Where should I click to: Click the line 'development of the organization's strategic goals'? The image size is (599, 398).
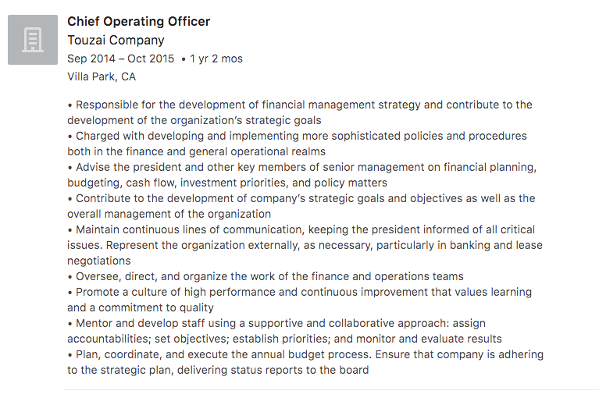[194, 120]
